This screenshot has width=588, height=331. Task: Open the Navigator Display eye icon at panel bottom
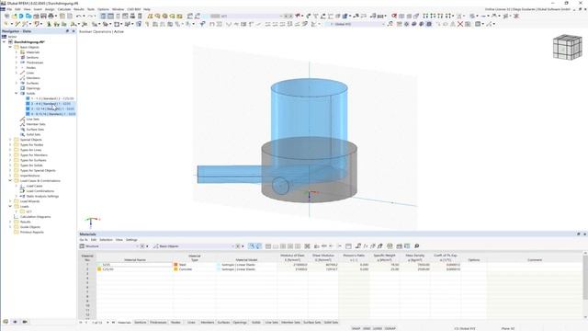15,322
